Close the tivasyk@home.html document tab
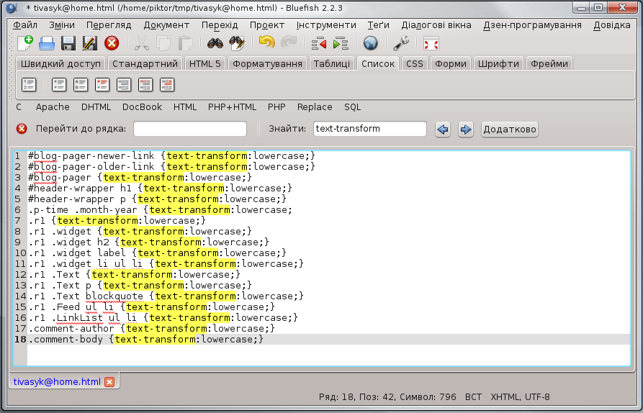The height and width of the screenshot is (413, 643). click(x=109, y=382)
